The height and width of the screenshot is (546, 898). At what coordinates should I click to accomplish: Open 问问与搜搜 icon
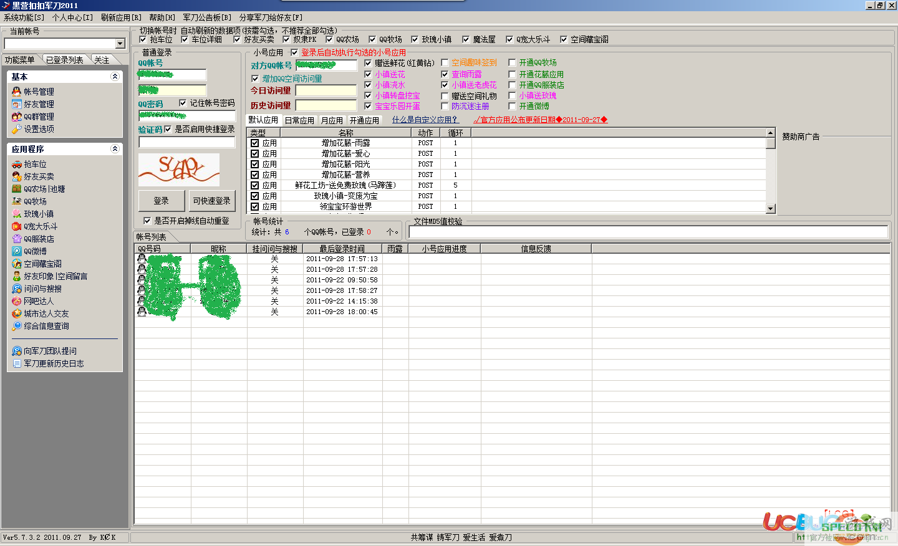(17, 289)
